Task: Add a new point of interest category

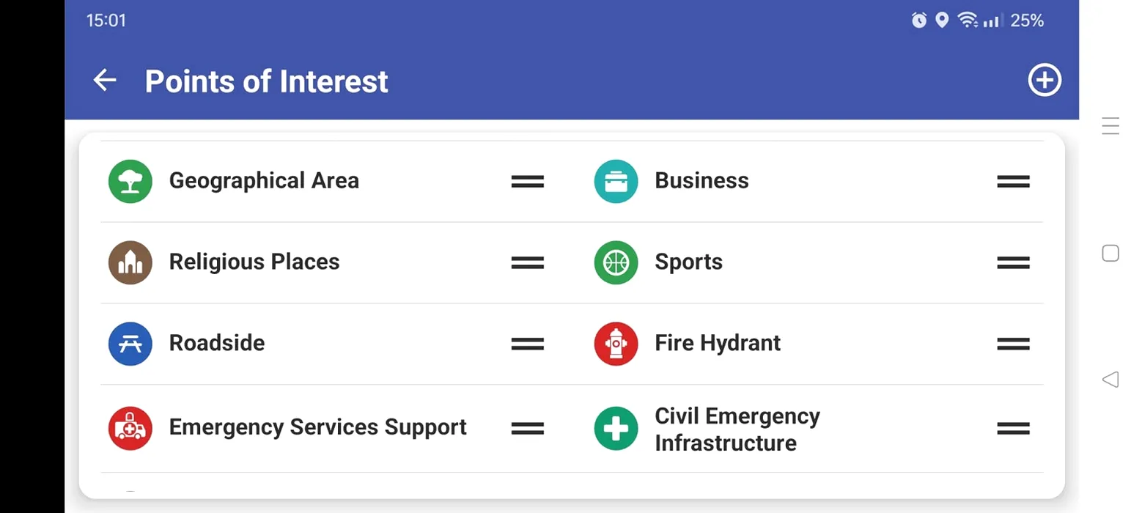Action: [x=1045, y=81]
